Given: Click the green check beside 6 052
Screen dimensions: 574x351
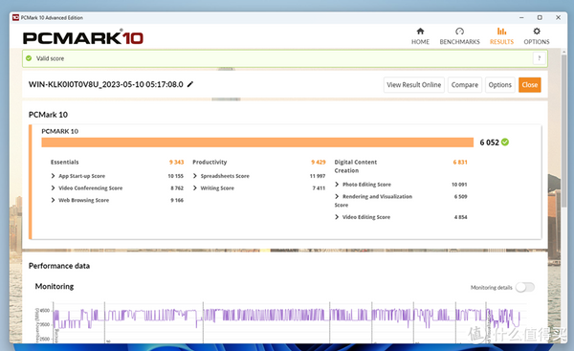Looking at the screenshot, I should (x=505, y=142).
